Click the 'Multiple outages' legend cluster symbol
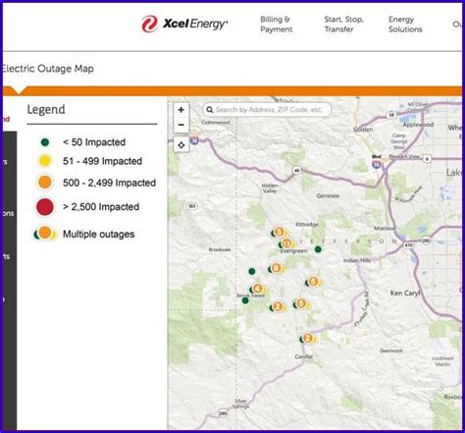 [45, 234]
